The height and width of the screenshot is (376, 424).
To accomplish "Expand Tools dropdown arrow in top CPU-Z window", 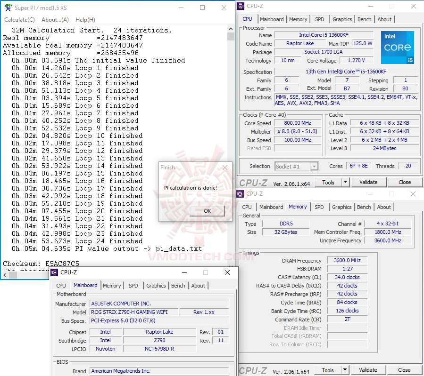I will point(345,182).
